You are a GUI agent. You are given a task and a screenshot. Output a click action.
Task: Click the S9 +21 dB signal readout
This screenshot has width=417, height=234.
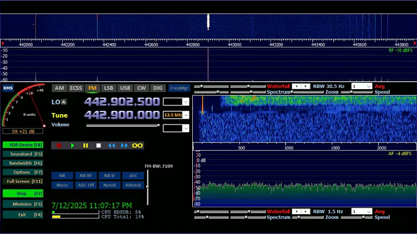tap(23, 131)
